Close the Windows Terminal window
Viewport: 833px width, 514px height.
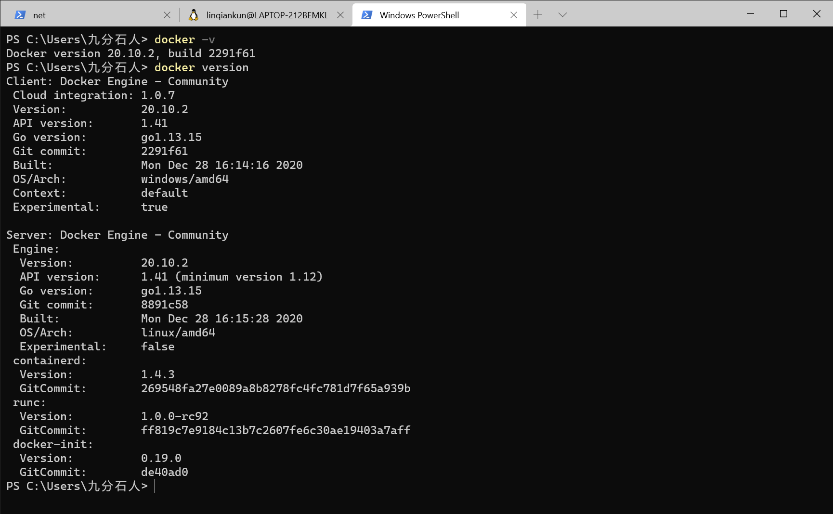[817, 14]
